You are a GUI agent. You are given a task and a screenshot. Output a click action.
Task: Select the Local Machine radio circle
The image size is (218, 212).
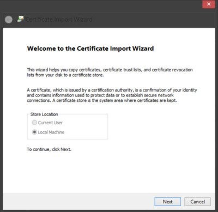click(x=34, y=132)
